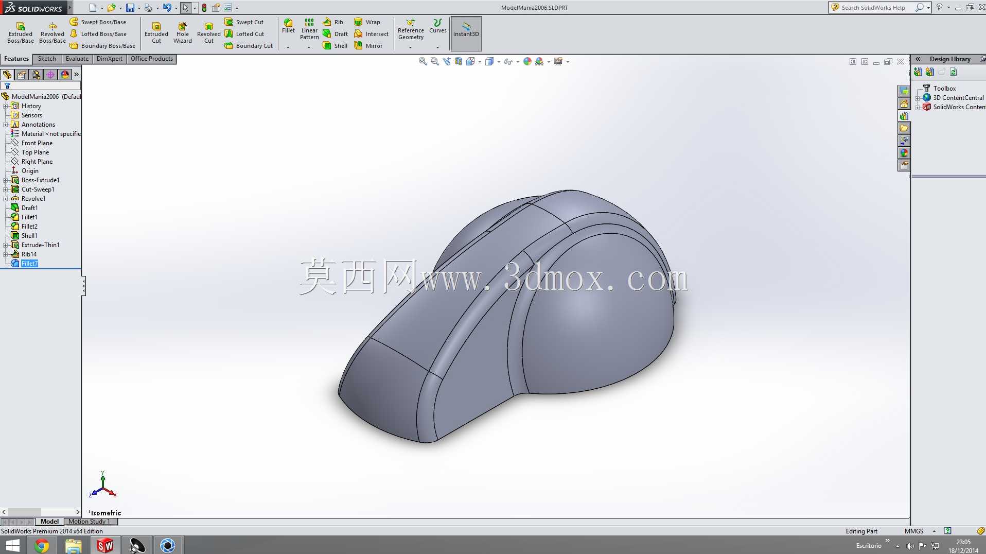Open the Office Products tab
986x554 pixels.
click(152, 59)
